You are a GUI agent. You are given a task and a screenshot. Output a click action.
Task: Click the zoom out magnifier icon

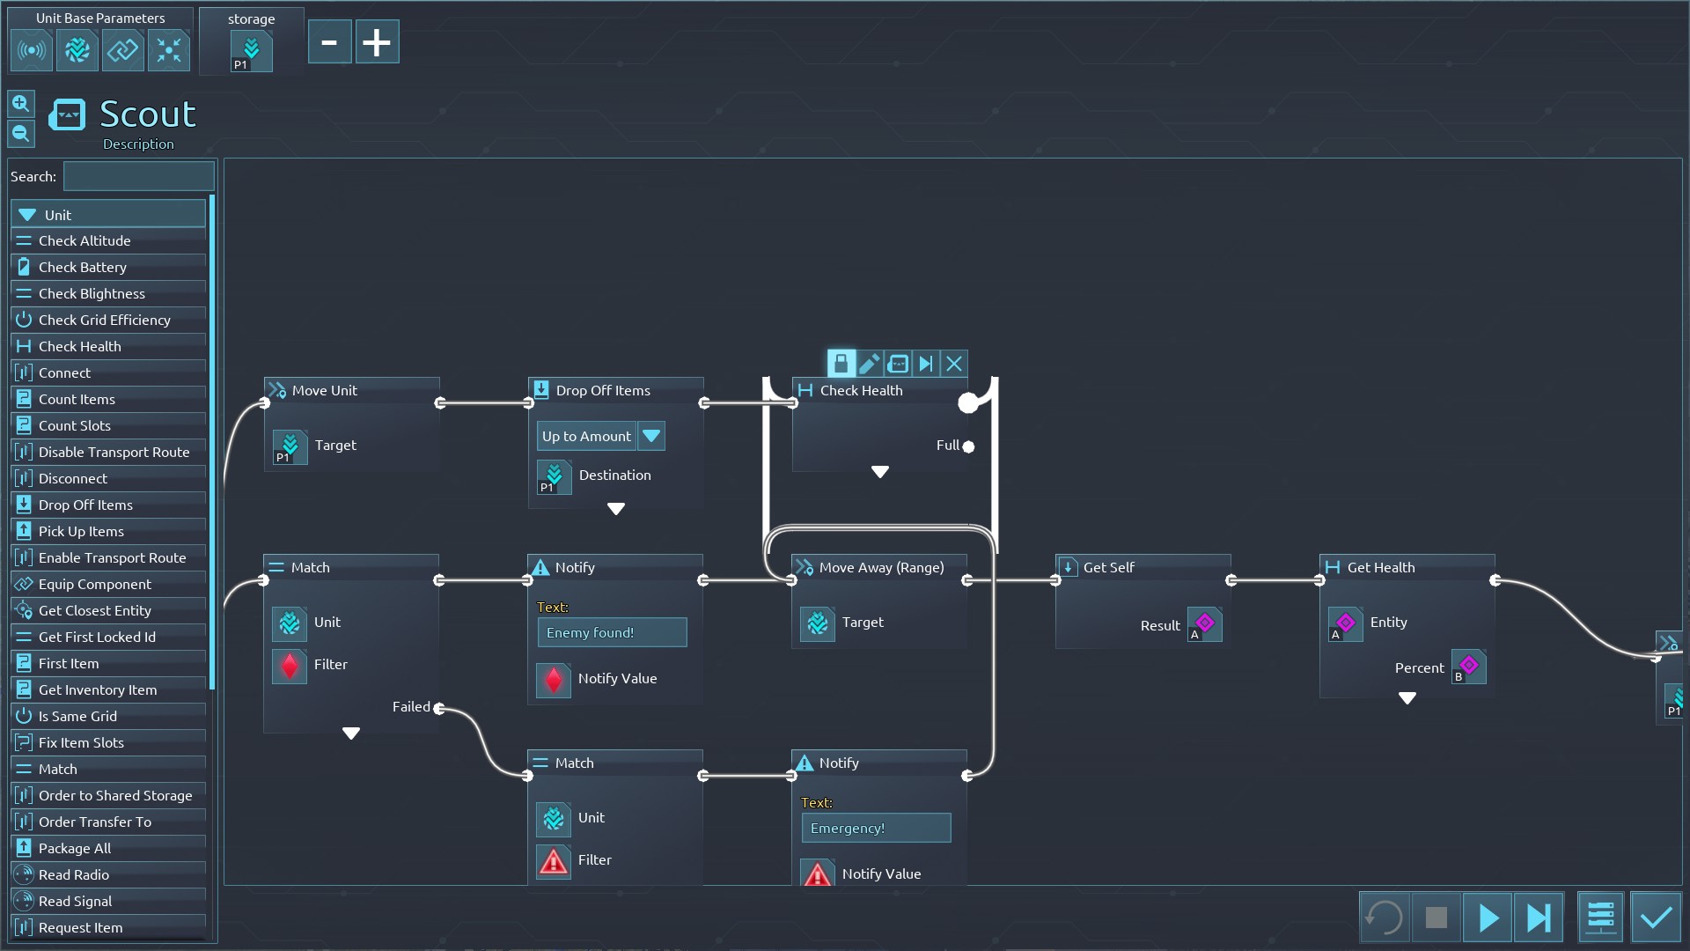tap(21, 134)
